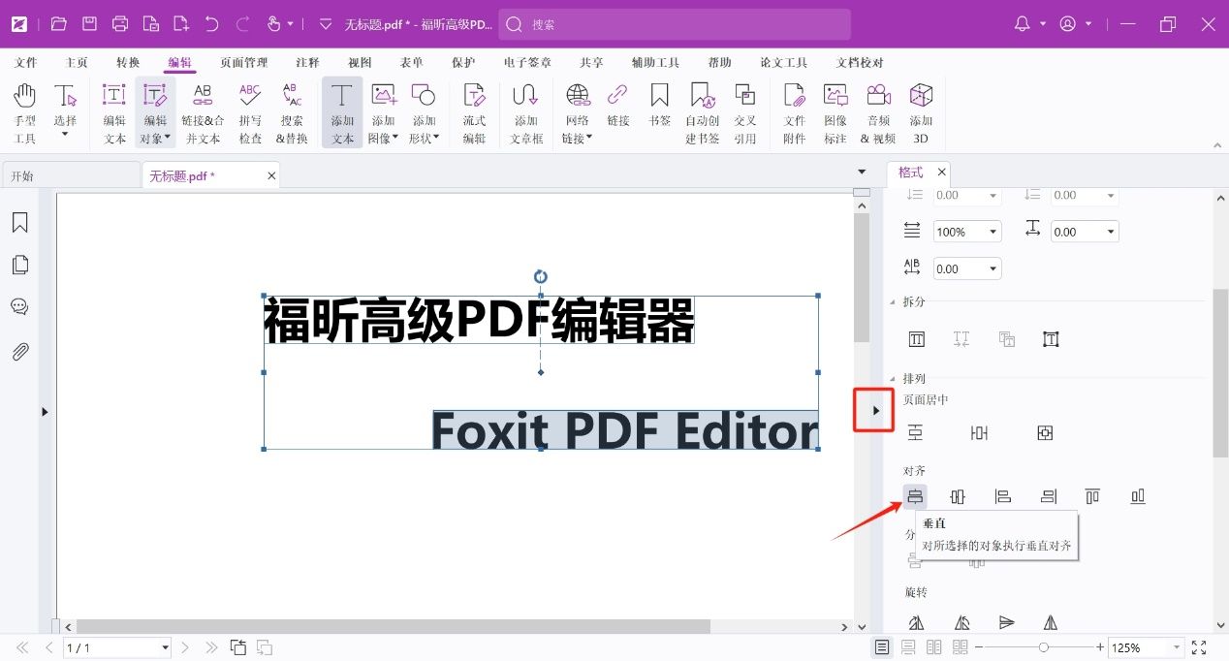
Task: Expand the 100% character scale dropdown
Action: point(993,232)
